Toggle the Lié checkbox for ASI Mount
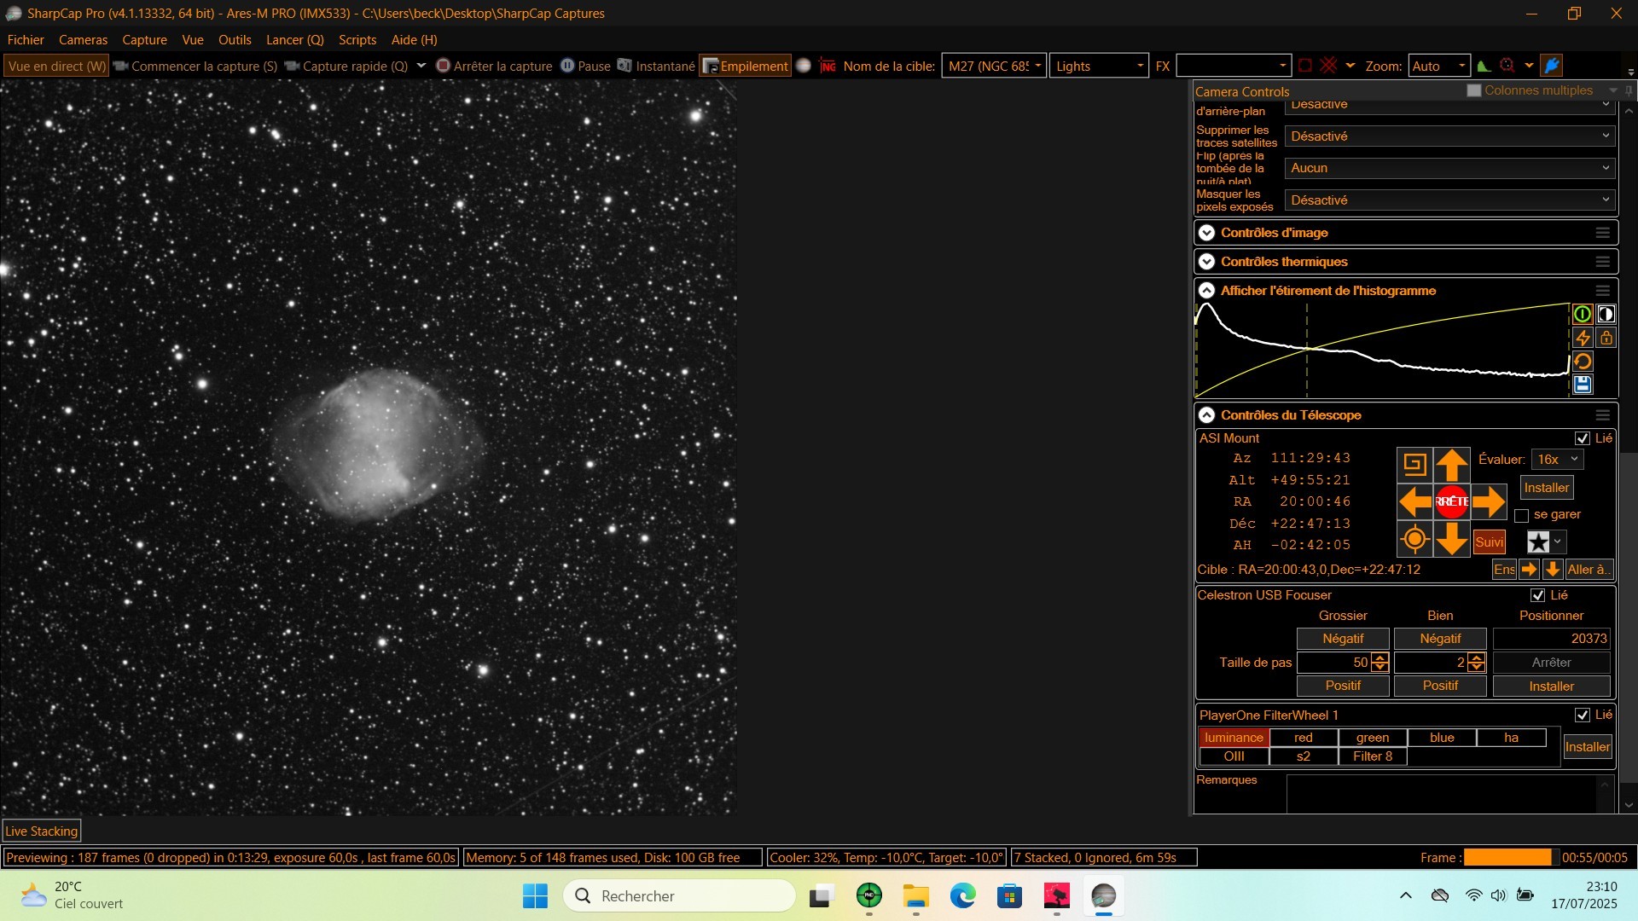Viewport: 1638px width, 921px height. tap(1582, 438)
